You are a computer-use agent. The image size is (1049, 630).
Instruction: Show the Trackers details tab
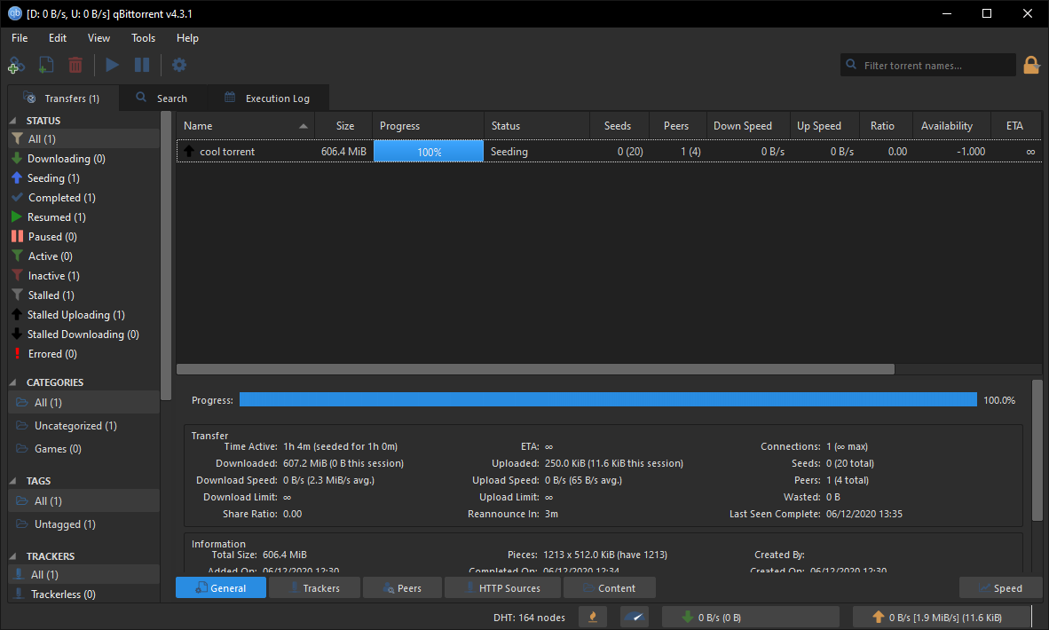(314, 588)
